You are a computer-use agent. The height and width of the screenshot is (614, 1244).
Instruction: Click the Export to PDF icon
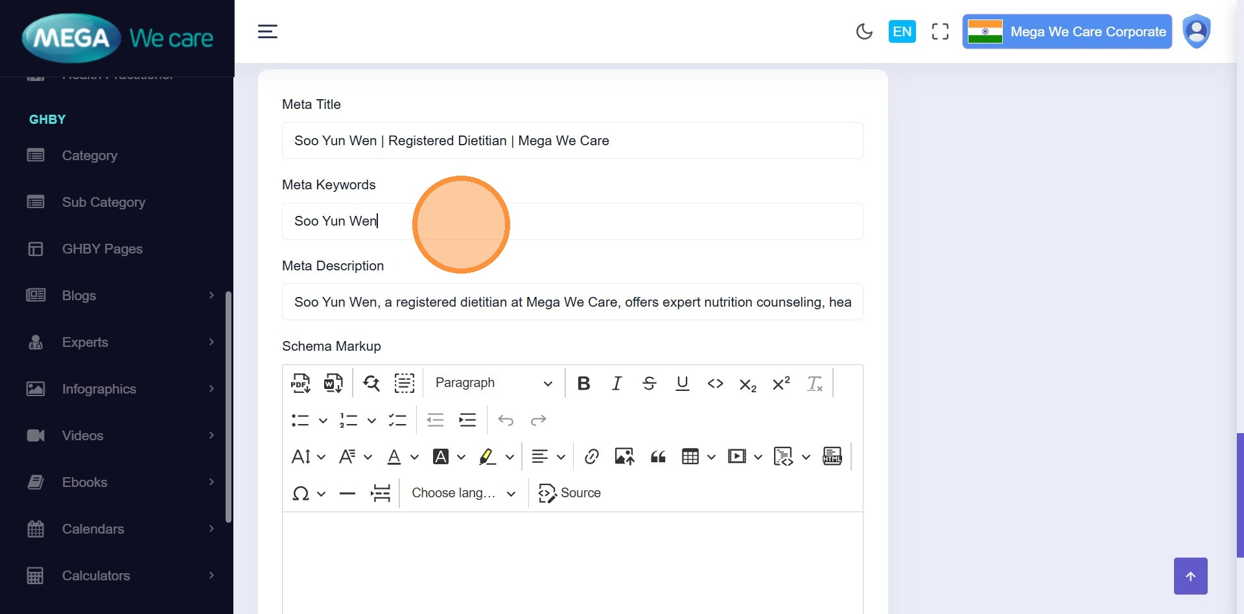pyautogui.click(x=300, y=383)
